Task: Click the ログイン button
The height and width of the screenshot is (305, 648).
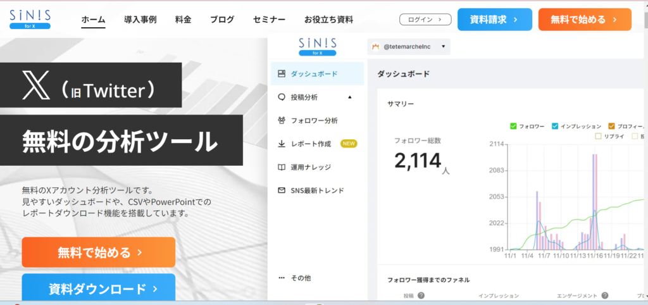Action: [425, 20]
